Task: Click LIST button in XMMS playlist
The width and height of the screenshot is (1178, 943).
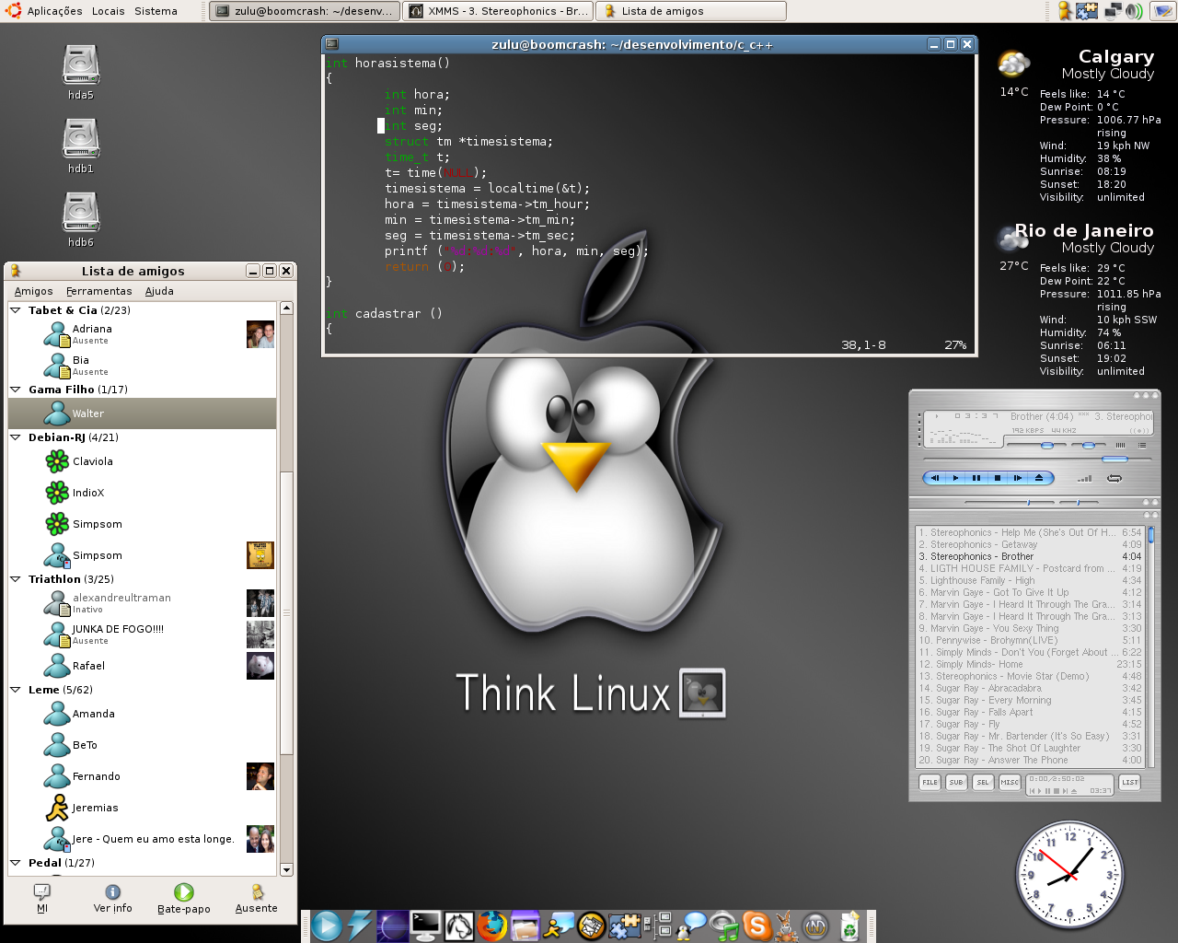Action: click(1130, 782)
